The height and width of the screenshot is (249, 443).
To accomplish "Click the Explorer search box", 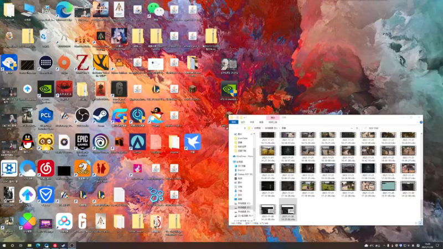I will (x=391, y=128).
